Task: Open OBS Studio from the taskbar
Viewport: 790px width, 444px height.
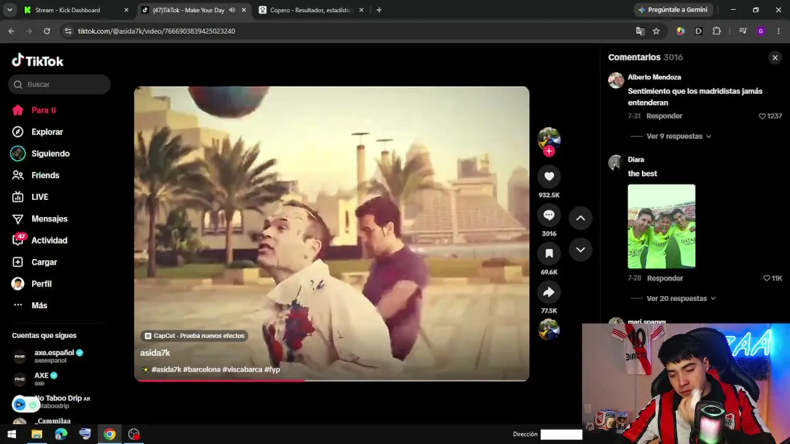Action: click(134, 434)
